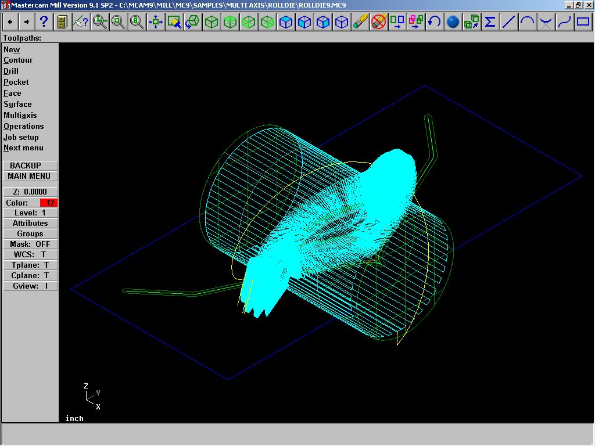Select the Delete eraser pencil icon

pos(360,22)
